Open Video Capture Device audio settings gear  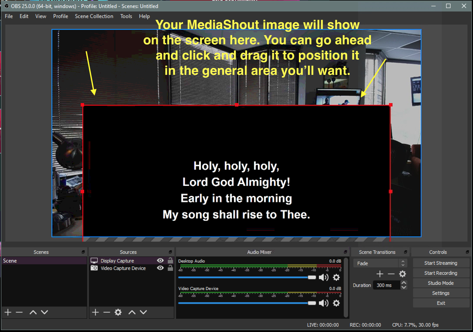pyautogui.click(x=336, y=303)
